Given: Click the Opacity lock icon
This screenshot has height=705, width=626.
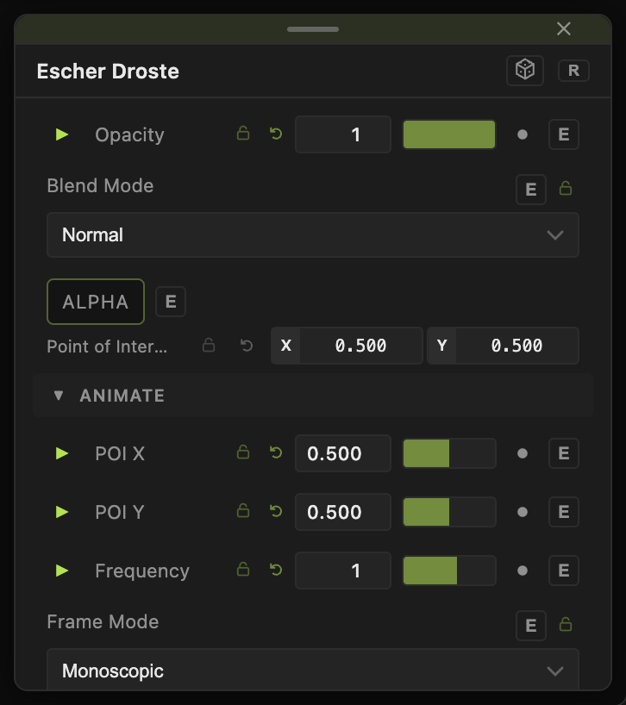Looking at the screenshot, I should pos(243,133).
